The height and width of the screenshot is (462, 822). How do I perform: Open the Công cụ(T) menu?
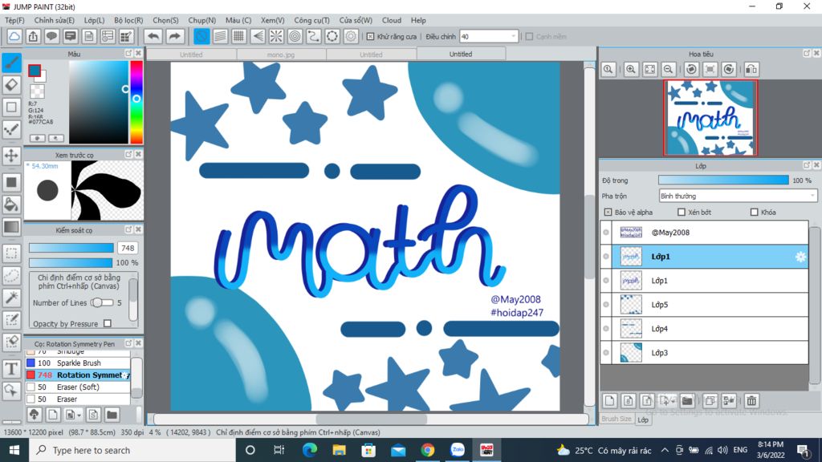coord(311,20)
